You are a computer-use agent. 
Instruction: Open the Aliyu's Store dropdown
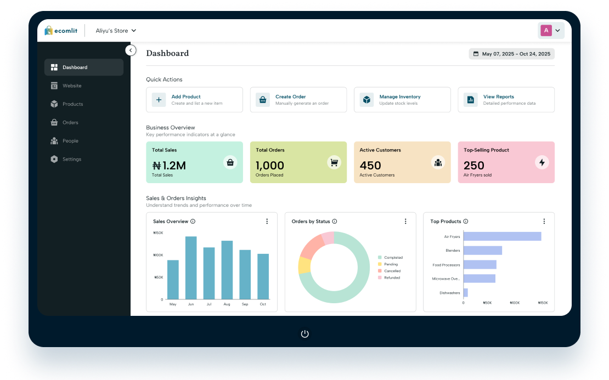tap(116, 31)
